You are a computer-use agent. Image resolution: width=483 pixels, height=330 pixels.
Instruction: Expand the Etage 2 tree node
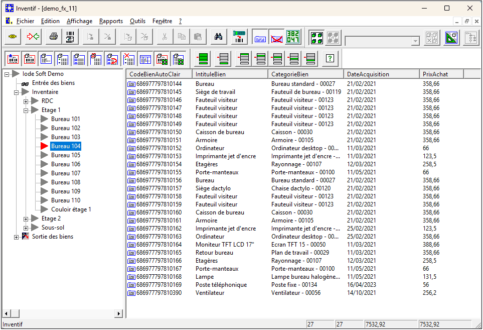[x=25, y=218]
